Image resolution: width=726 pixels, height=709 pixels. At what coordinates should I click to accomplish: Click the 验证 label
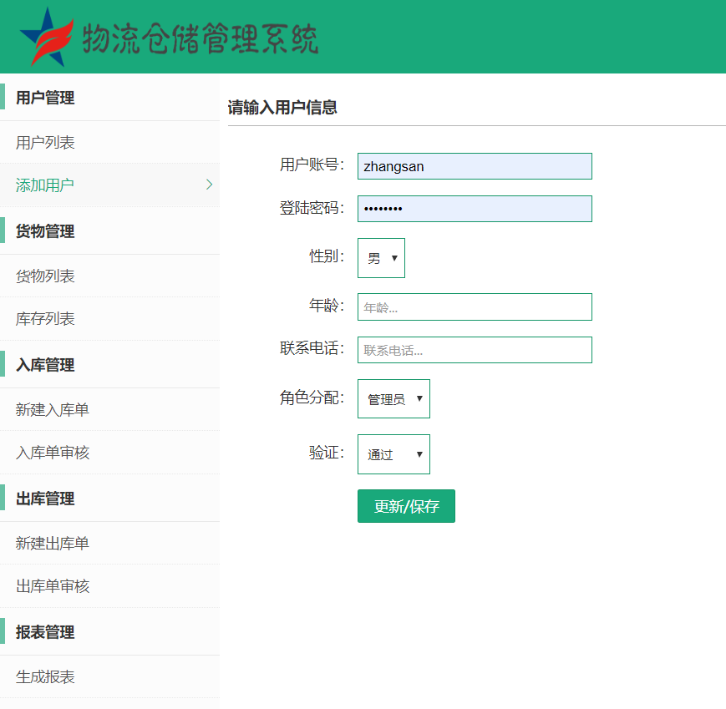click(x=327, y=453)
